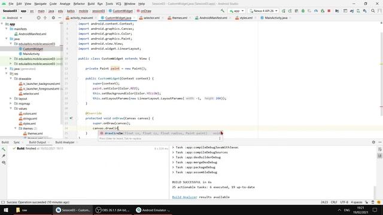Select strings.xml in project tree
Screen dimensions: 383x215
point(30,118)
